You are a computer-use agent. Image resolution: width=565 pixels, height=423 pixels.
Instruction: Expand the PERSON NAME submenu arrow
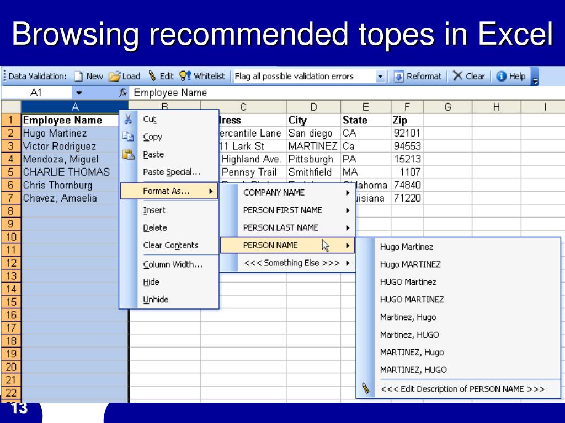point(348,246)
